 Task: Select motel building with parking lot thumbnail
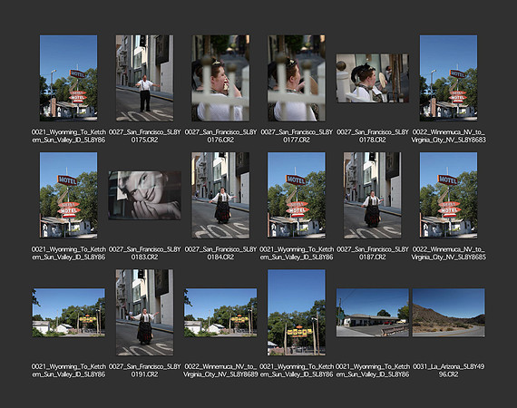tap(373, 313)
